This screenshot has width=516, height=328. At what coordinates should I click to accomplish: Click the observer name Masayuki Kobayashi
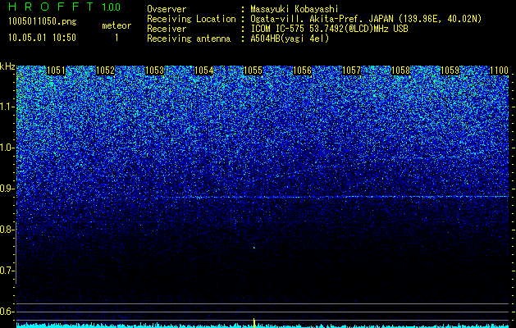click(x=295, y=9)
